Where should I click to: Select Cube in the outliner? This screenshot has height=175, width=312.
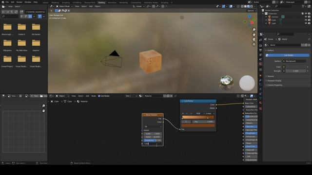pos(273,20)
